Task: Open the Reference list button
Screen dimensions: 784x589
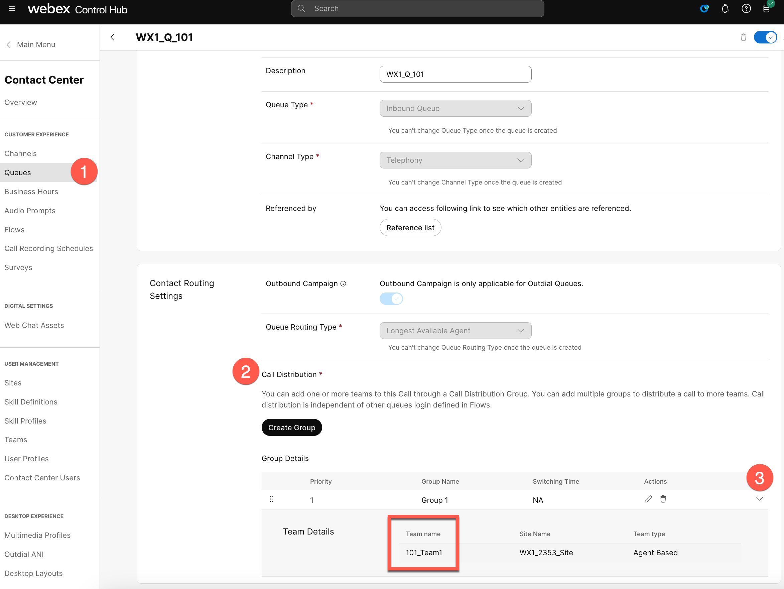Action: click(410, 228)
